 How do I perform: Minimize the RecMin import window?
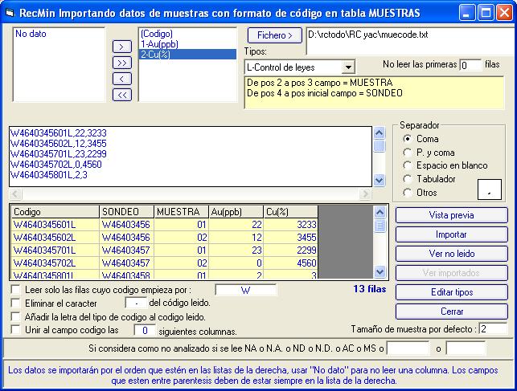pyautogui.click(x=467, y=13)
